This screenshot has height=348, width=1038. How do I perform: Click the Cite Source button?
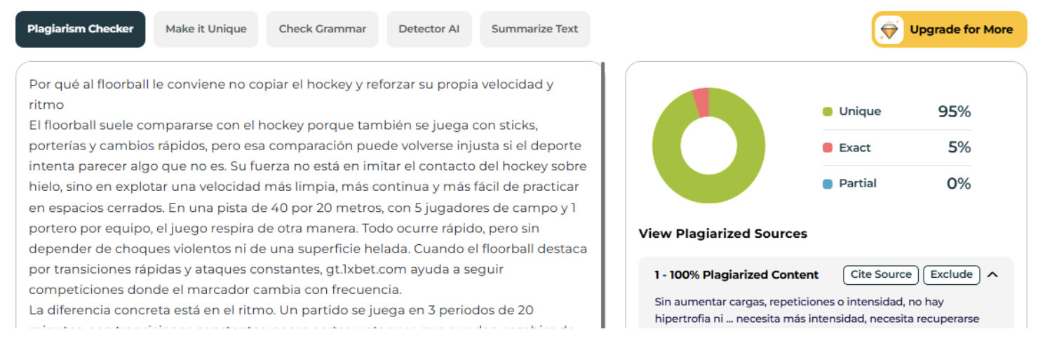pos(881,274)
